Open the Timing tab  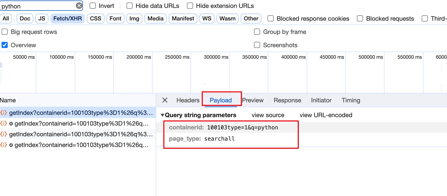[351, 100]
